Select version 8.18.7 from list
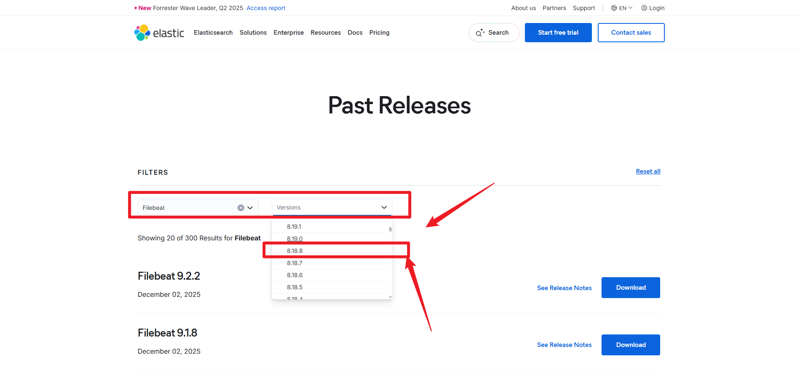Screen dimensions: 798x375 (x=331, y=263)
